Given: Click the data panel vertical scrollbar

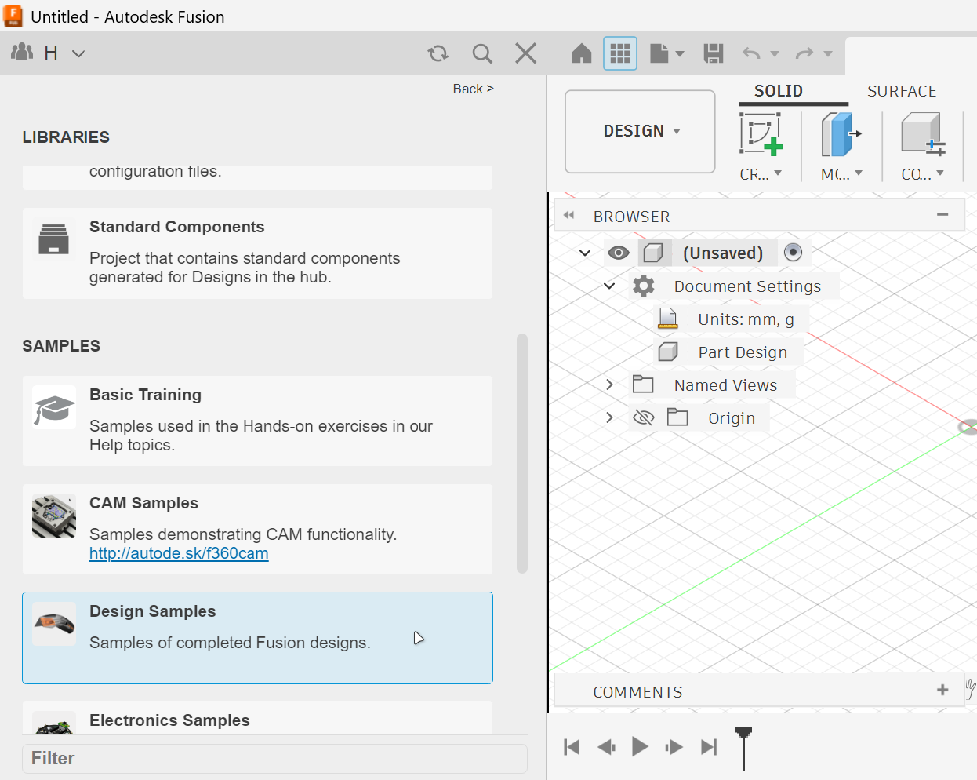Looking at the screenshot, I should click(522, 454).
